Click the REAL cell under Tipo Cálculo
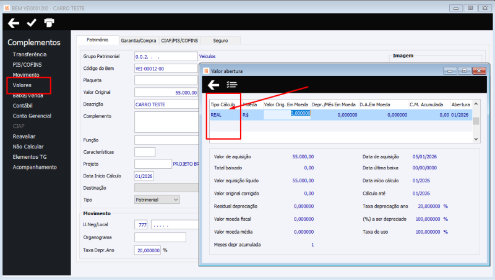Viewport: 495px width, 280px height. (x=225, y=115)
